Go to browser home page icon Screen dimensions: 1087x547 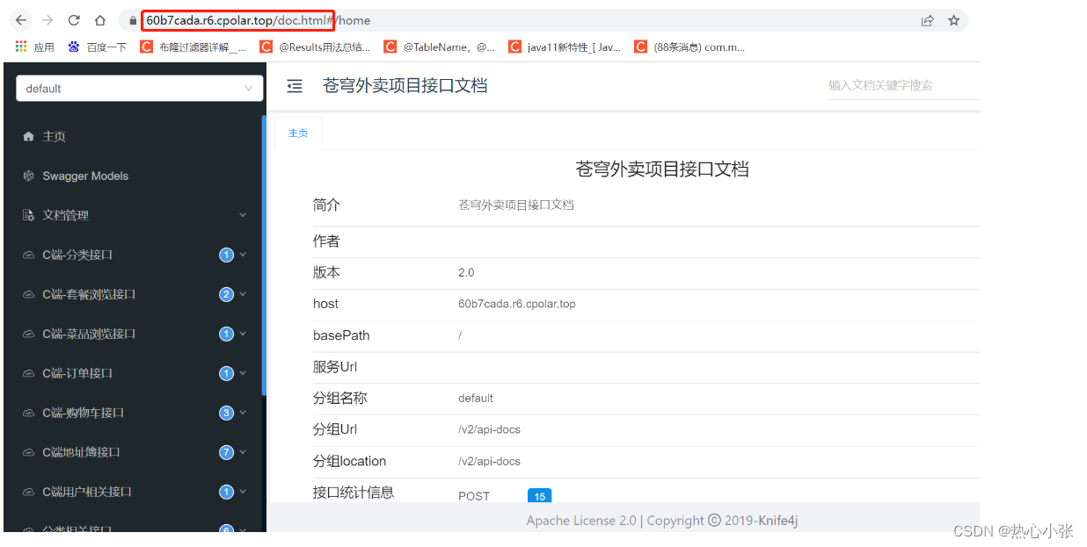click(x=100, y=20)
